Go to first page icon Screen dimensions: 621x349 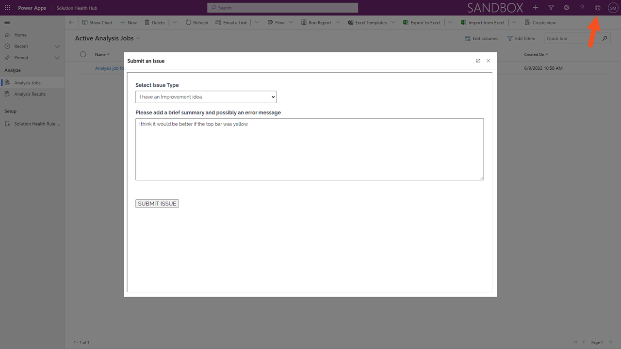click(x=575, y=342)
